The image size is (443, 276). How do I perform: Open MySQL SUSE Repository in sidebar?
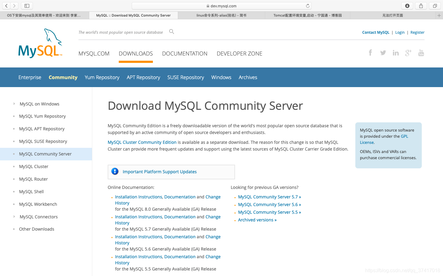point(43,141)
